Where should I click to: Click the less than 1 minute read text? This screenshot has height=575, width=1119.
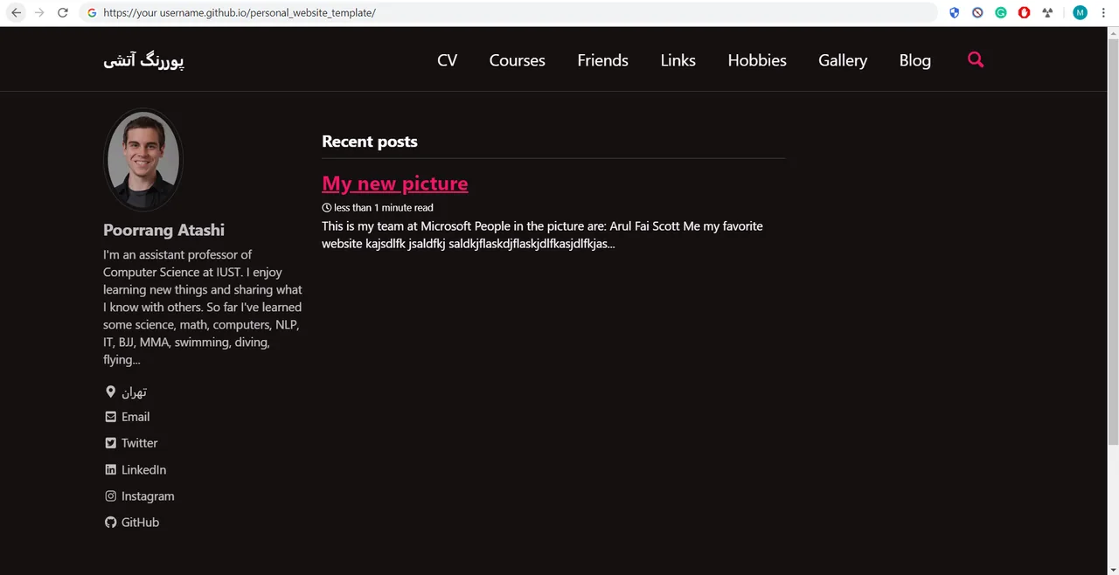[x=384, y=208]
